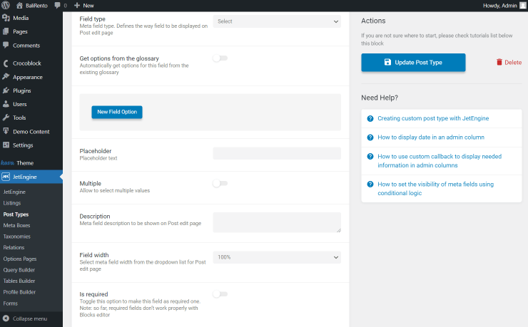This screenshot has height=327, width=528.
Task: Open the Field type Select dropdown
Action: (277, 21)
